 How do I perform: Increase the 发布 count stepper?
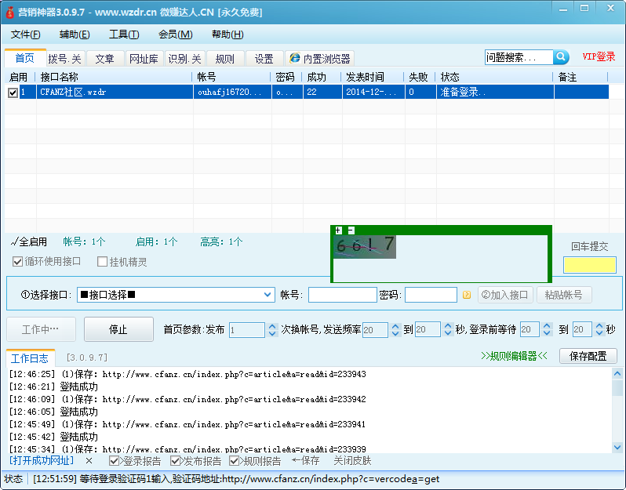(272, 326)
